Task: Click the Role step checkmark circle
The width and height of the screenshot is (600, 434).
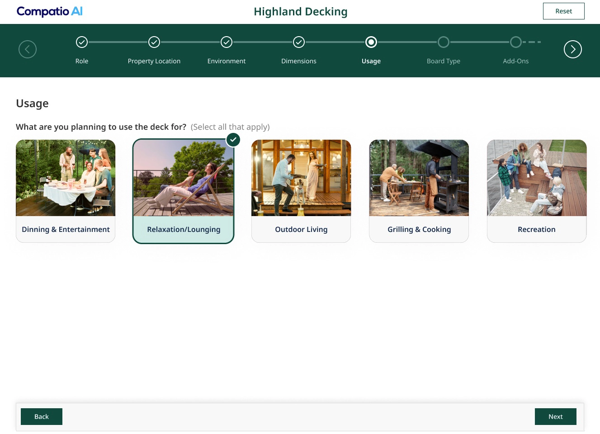Action: [x=82, y=42]
